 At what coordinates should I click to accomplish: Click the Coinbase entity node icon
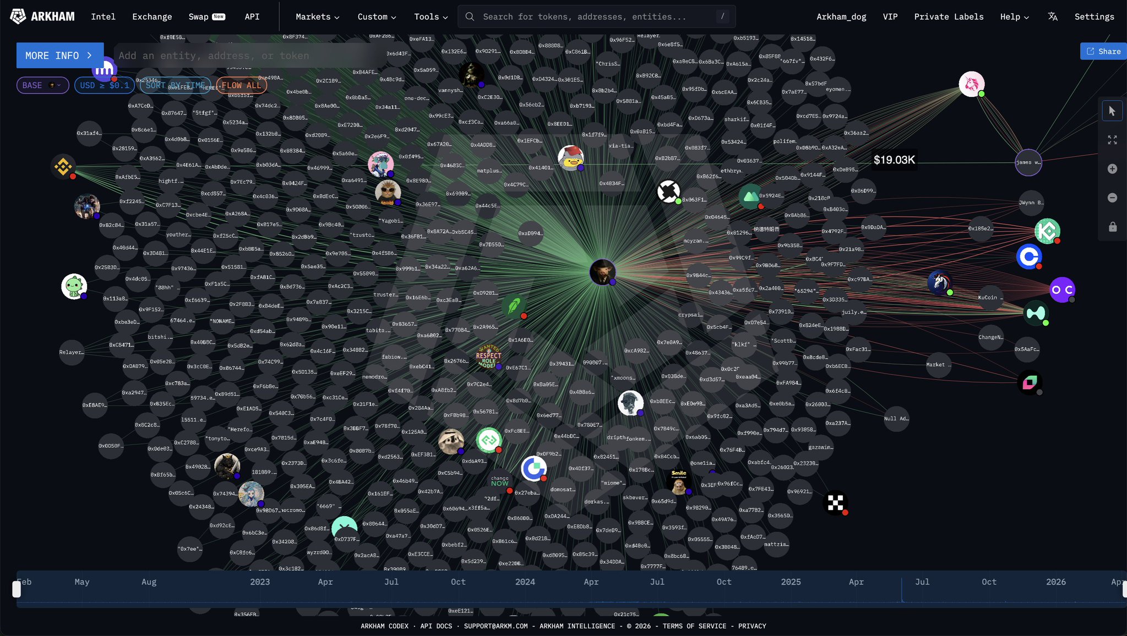click(x=1028, y=256)
